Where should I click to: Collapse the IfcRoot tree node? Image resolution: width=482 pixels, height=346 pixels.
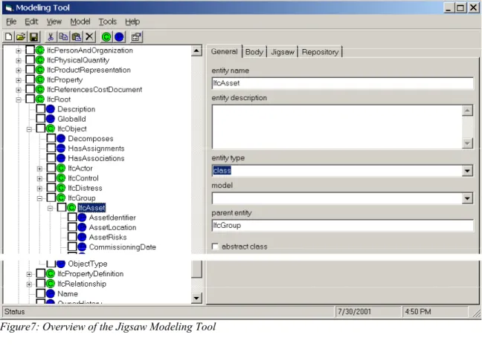point(19,99)
